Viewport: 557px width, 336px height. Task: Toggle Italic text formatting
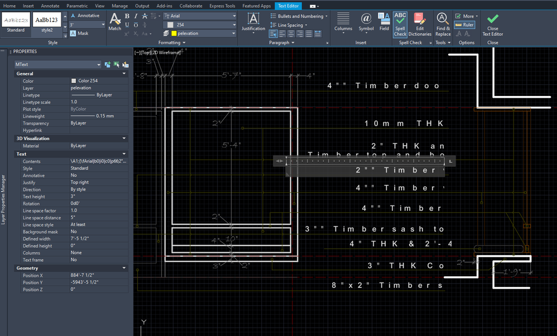pyautogui.click(x=136, y=16)
